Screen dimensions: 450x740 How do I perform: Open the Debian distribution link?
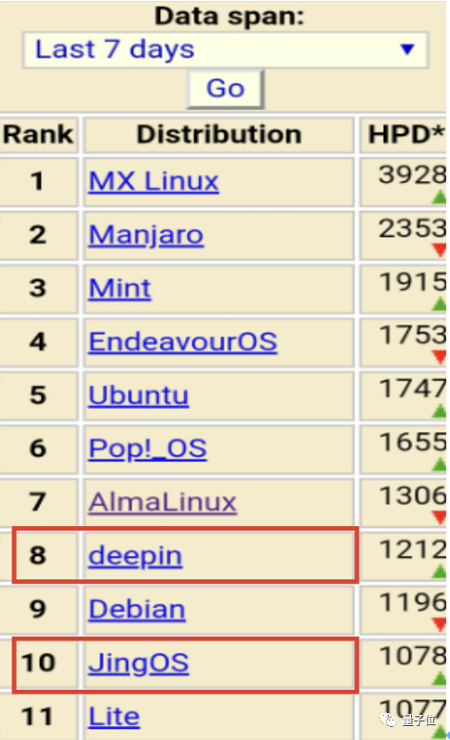pos(137,609)
